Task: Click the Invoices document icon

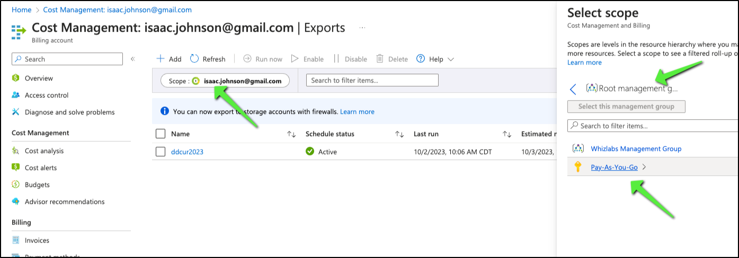Action: 15,241
